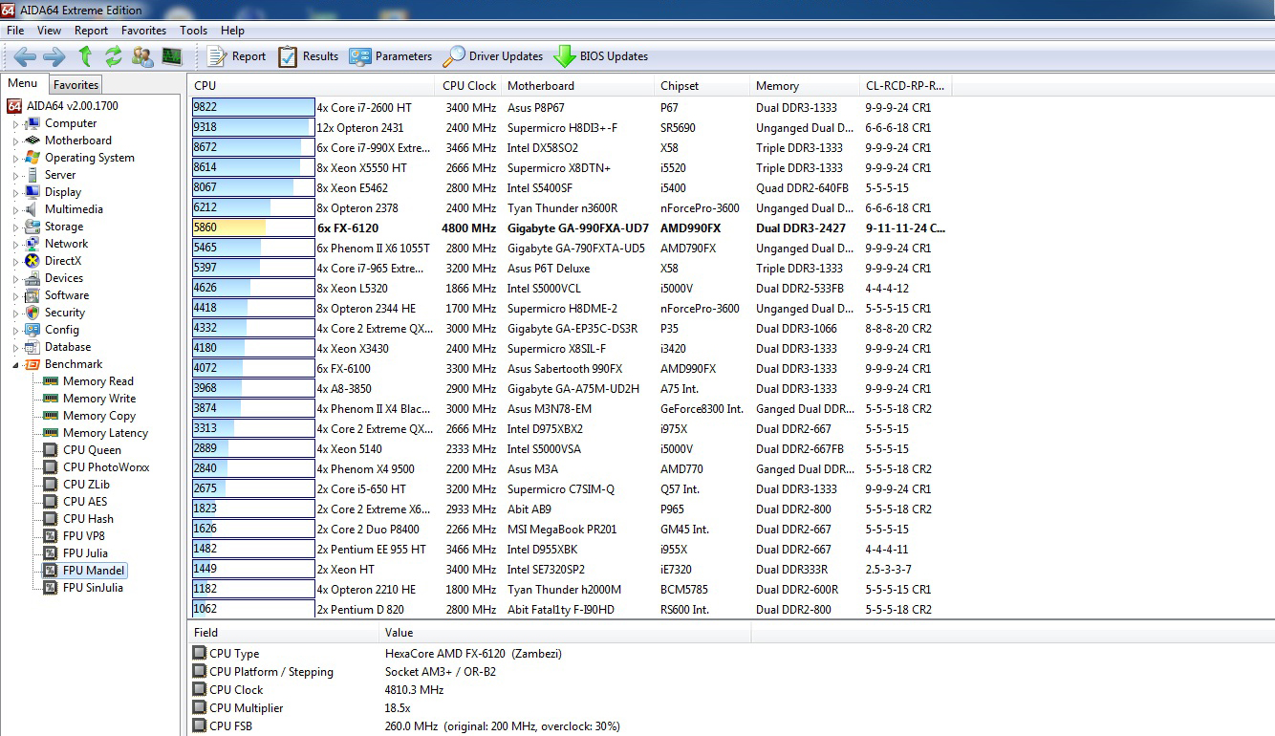Expand the Storage tree node
This screenshot has width=1275, height=736.
coord(15,227)
